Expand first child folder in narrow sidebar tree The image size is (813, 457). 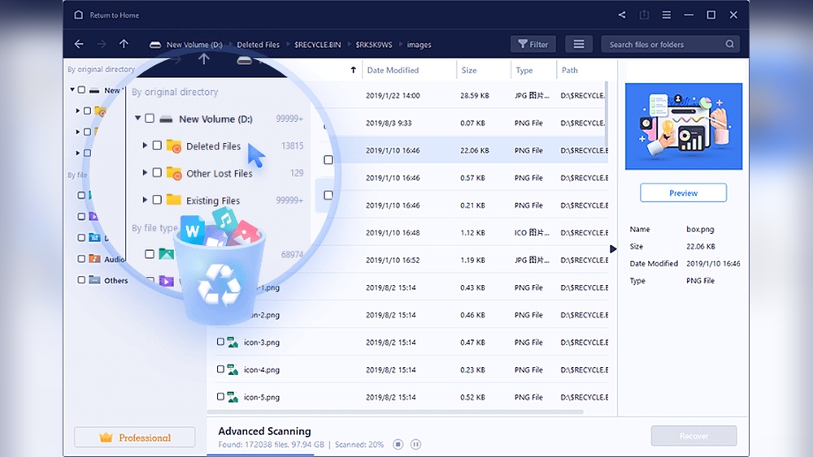78,110
